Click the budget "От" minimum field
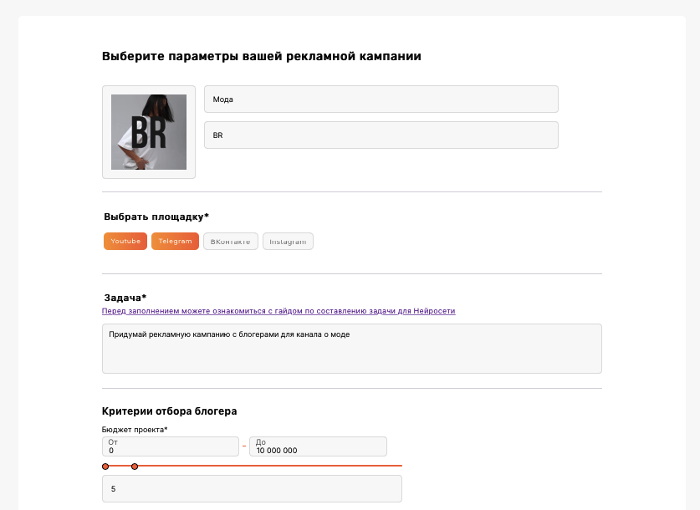700x510 pixels. click(171, 446)
